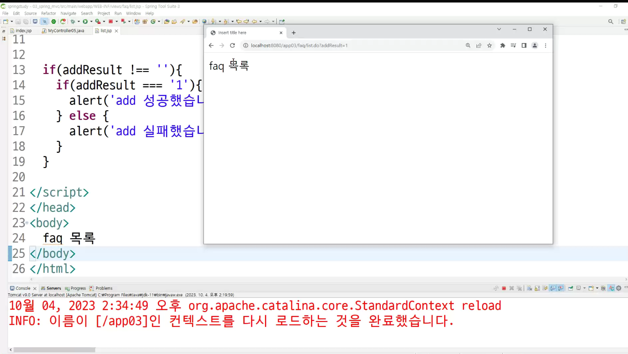Click the green Run icon
Screen dimensions: 628x354
click(x=85, y=21)
